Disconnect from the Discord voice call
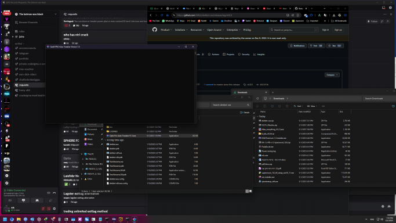 point(55,193)
